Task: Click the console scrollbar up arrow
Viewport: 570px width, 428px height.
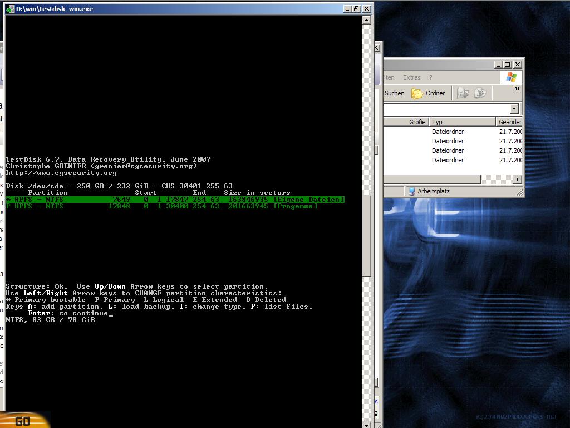Action: (x=366, y=20)
